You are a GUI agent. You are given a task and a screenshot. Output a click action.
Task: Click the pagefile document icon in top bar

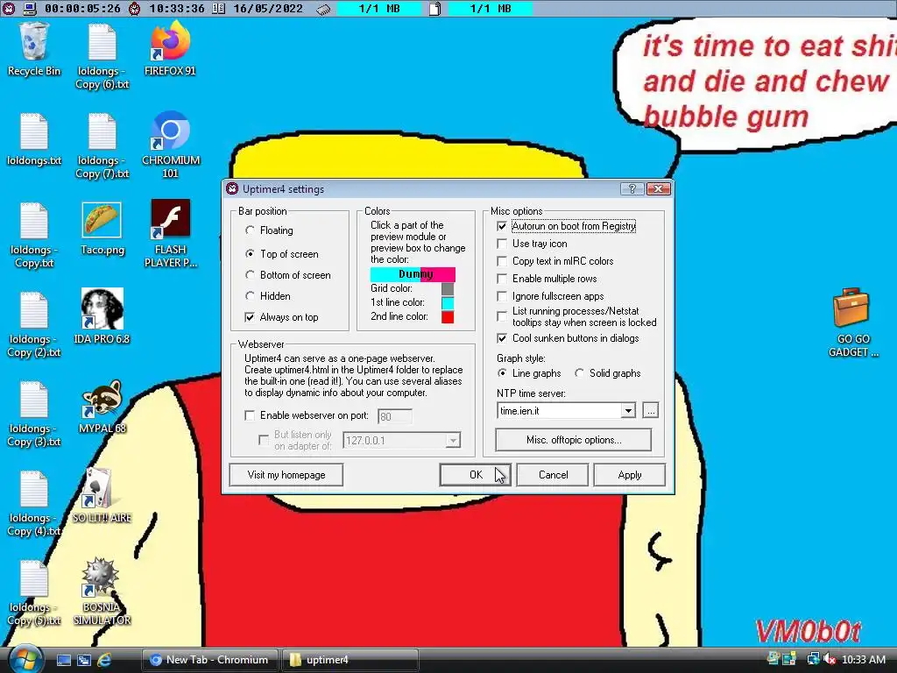(x=434, y=9)
